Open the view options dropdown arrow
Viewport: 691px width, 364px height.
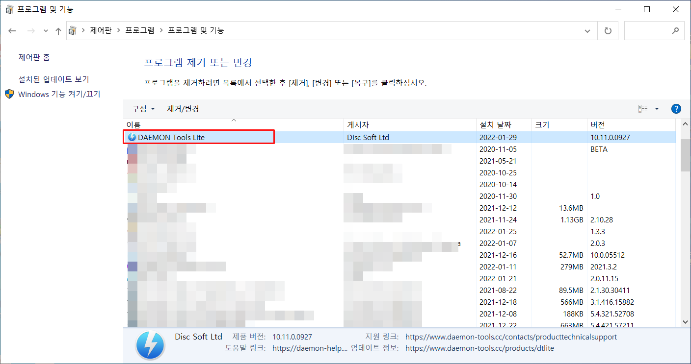657,109
